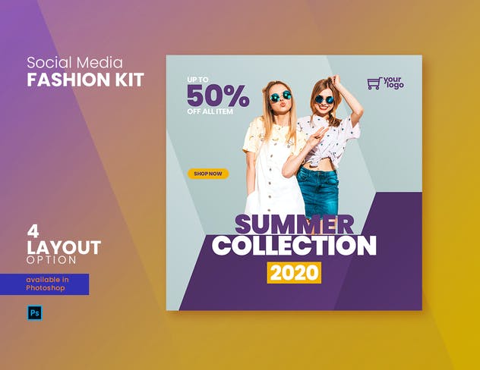This screenshot has width=480, height=370.
Task: Click the left model's blue sunglasses
Action: (x=280, y=96)
